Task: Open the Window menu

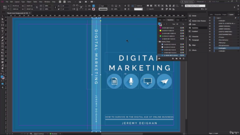Action: [x=47, y=2]
